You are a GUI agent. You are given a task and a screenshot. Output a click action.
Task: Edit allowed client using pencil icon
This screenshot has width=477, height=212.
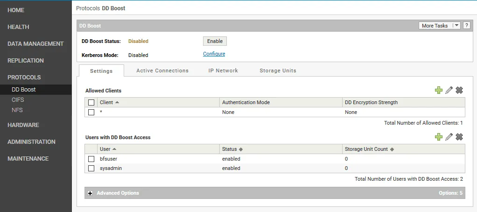(449, 90)
